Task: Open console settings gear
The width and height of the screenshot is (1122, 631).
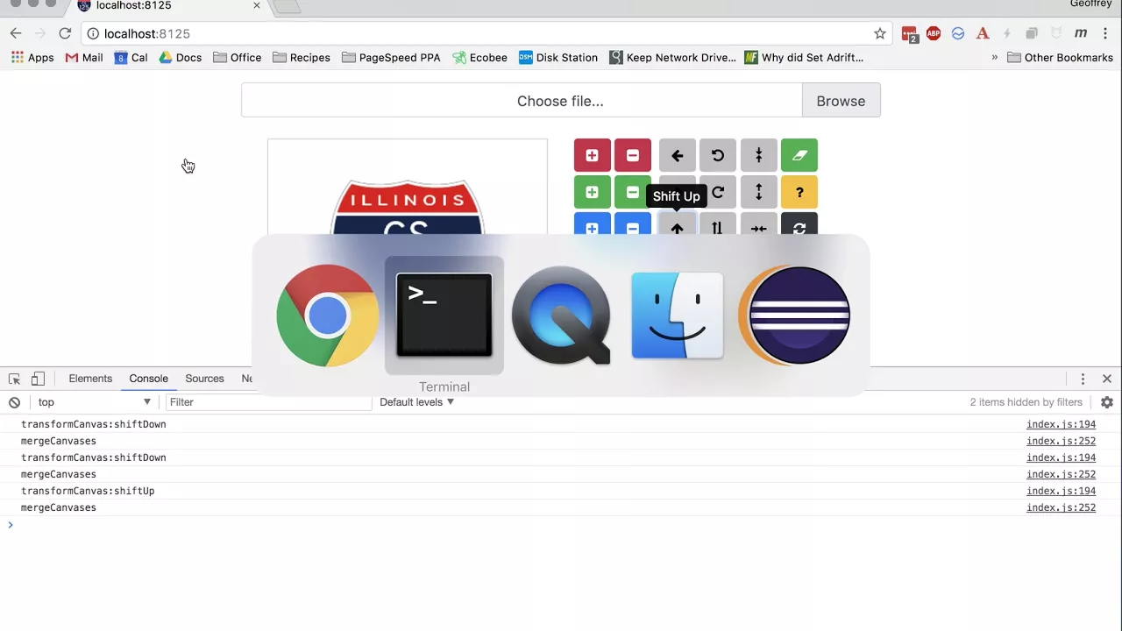Action: point(1107,402)
